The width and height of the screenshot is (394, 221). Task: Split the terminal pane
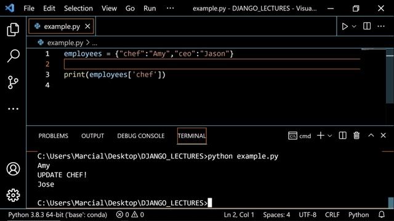(x=342, y=136)
